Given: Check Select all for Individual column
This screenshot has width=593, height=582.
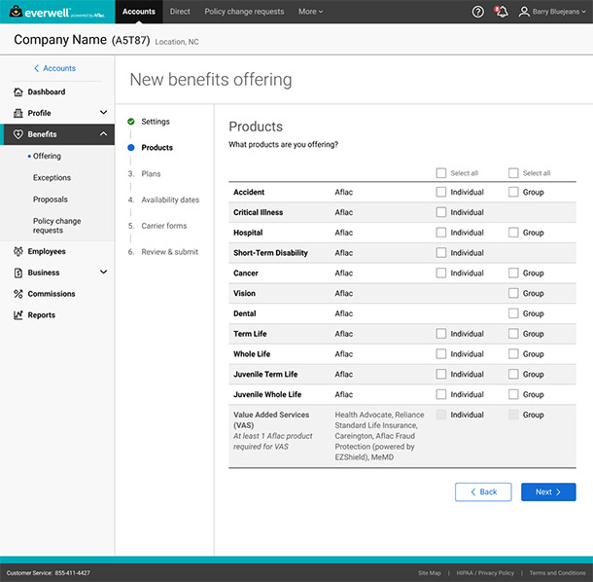Looking at the screenshot, I should click(441, 173).
